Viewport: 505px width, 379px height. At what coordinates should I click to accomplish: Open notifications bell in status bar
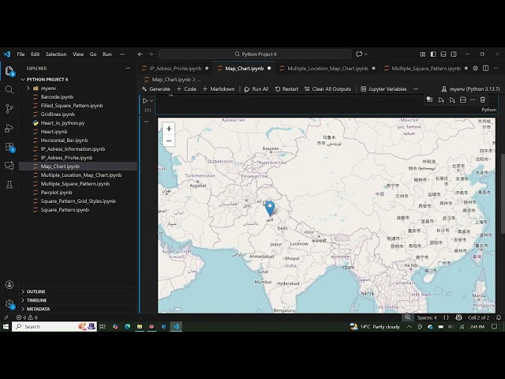[x=498, y=317]
